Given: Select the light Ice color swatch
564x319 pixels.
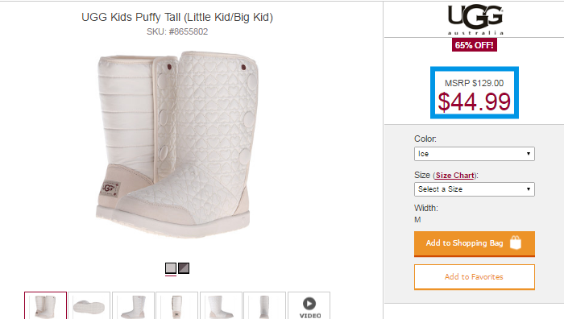Looking at the screenshot, I should 171,268.
